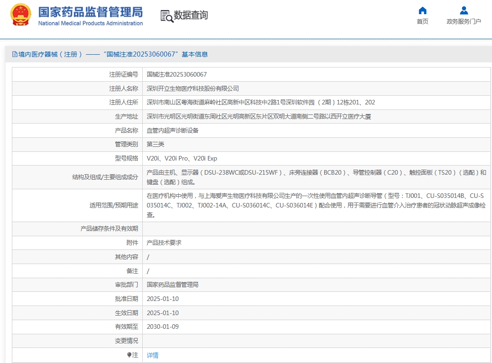The image size is (492, 363).
Task: Click the 型号规格 row label
Action: point(126,158)
